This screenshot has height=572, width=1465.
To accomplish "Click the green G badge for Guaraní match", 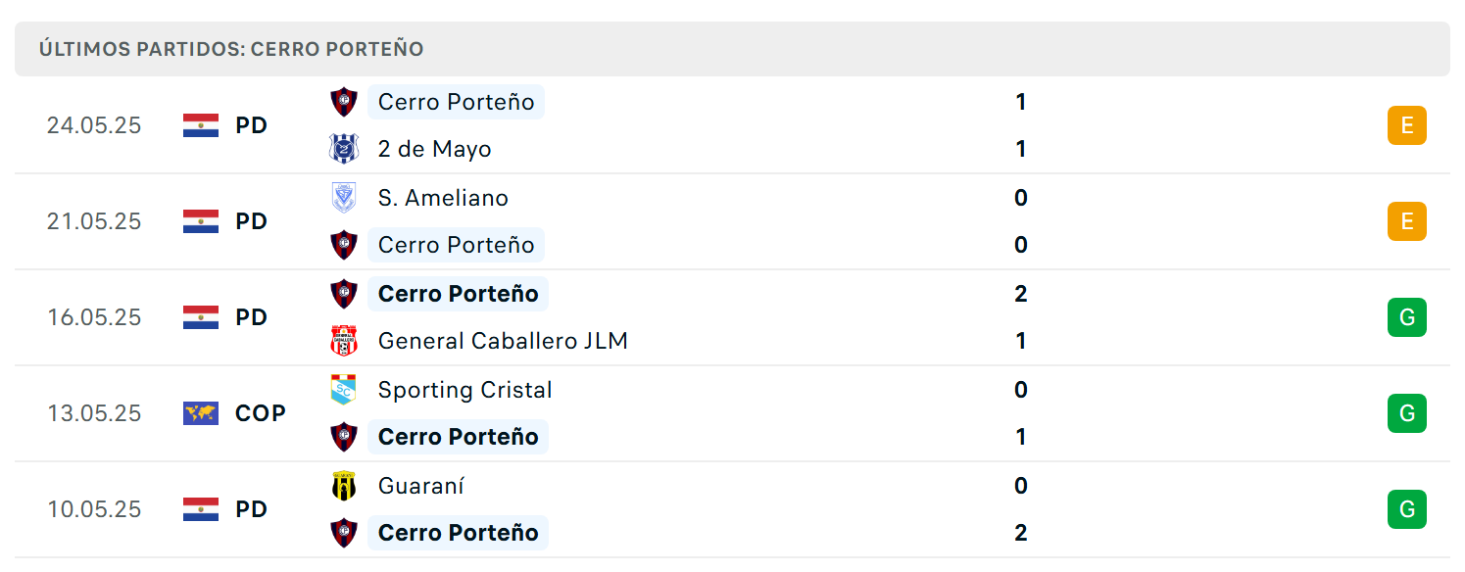I will click(x=1407, y=509).
